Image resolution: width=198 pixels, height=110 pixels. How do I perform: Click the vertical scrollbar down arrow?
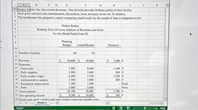click(165, 99)
